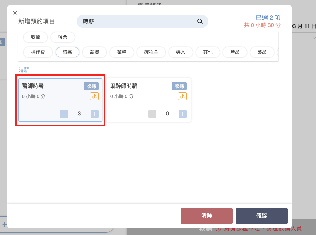The image size is (316, 235).
Task: Close the add appointment item dialog
Action: tap(15, 13)
